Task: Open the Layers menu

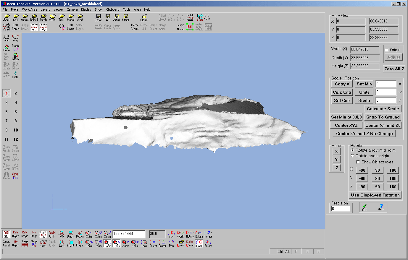Action: coord(45,9)
